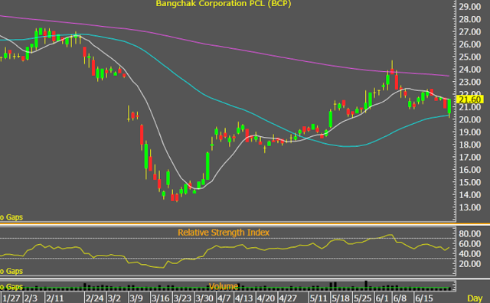Select the 5/18 date on time axis
Screen dimensions: 490x303
[x=341, y=298]
